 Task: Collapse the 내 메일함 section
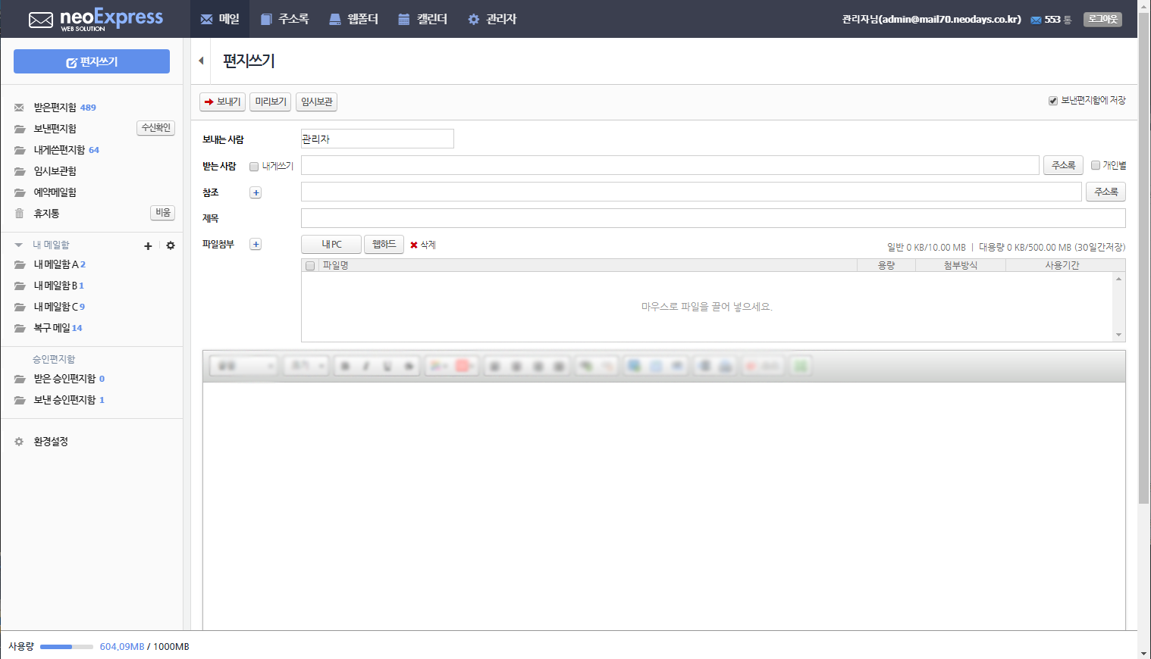pos(18,245)
